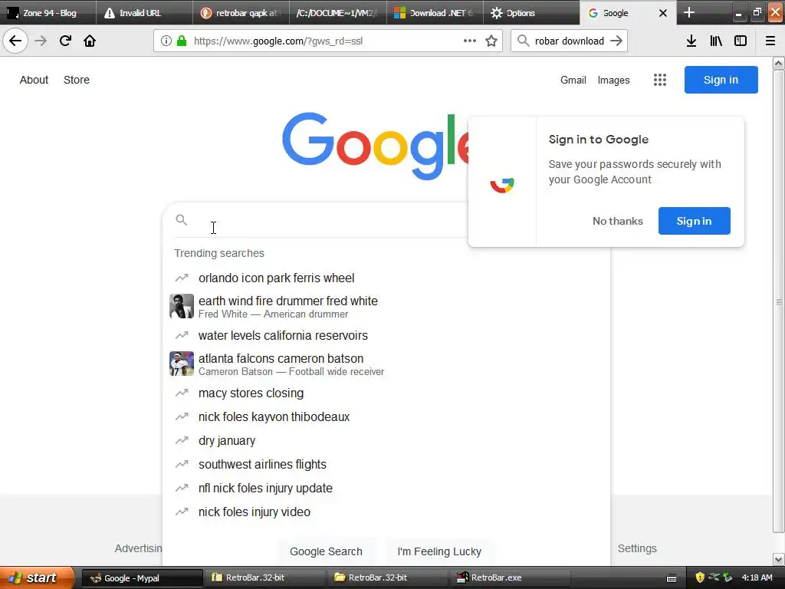The height and width of the screenshot is (589, 785).
Task: Click the robar download search field
Action: 570,41
